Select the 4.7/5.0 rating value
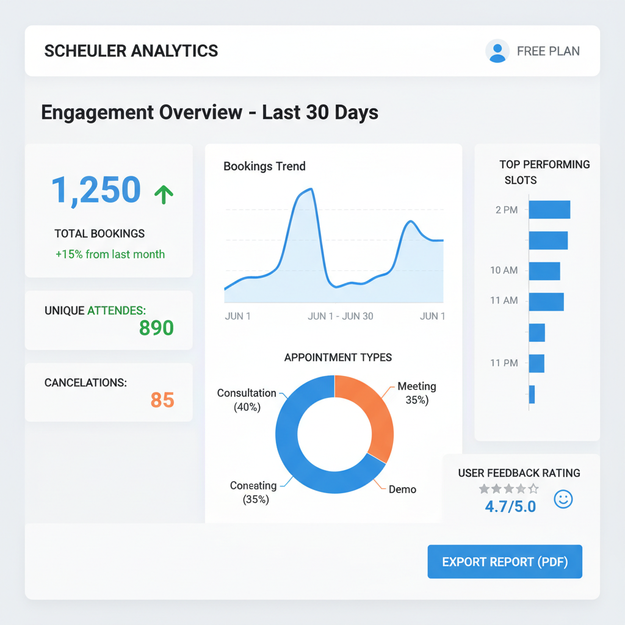This screenshot has height=625, width=625. pyautogui.click(x=510, y=507)
